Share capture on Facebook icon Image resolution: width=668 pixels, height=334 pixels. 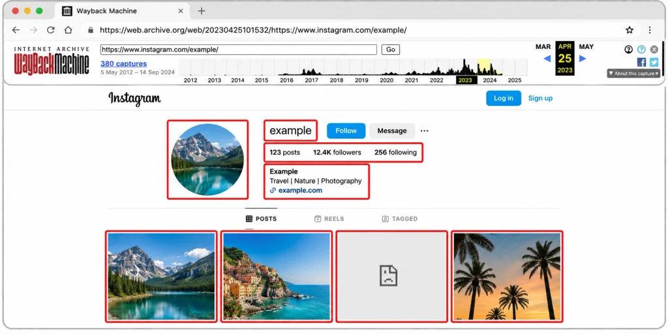[x=641, y=62]
